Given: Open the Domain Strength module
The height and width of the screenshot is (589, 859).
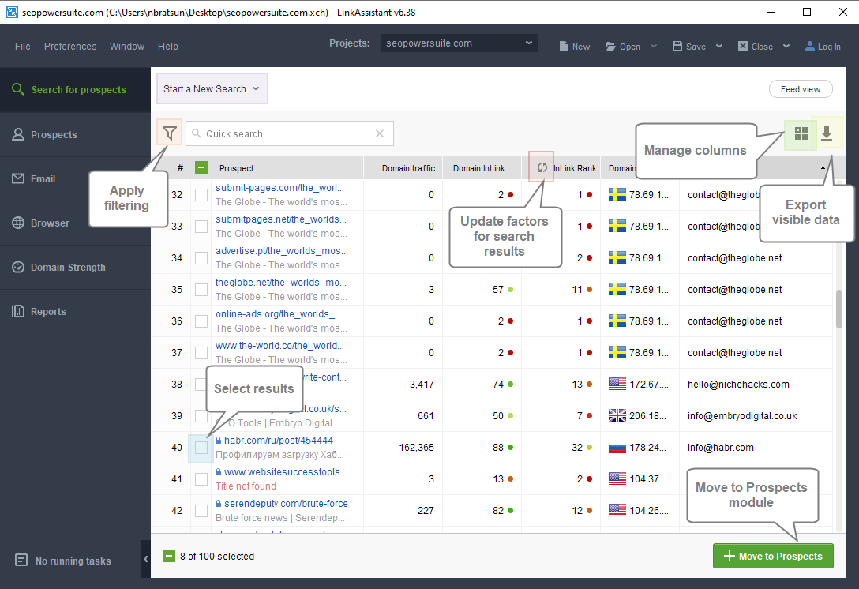Looking at the screenshot, I should coord(75,268).
